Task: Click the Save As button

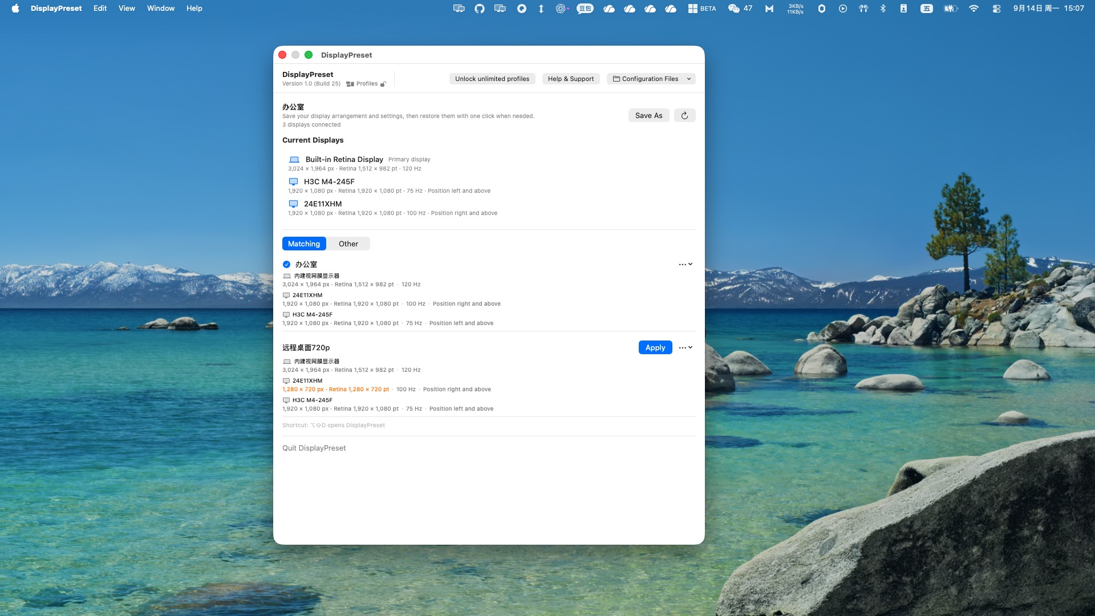Action: 649,115
